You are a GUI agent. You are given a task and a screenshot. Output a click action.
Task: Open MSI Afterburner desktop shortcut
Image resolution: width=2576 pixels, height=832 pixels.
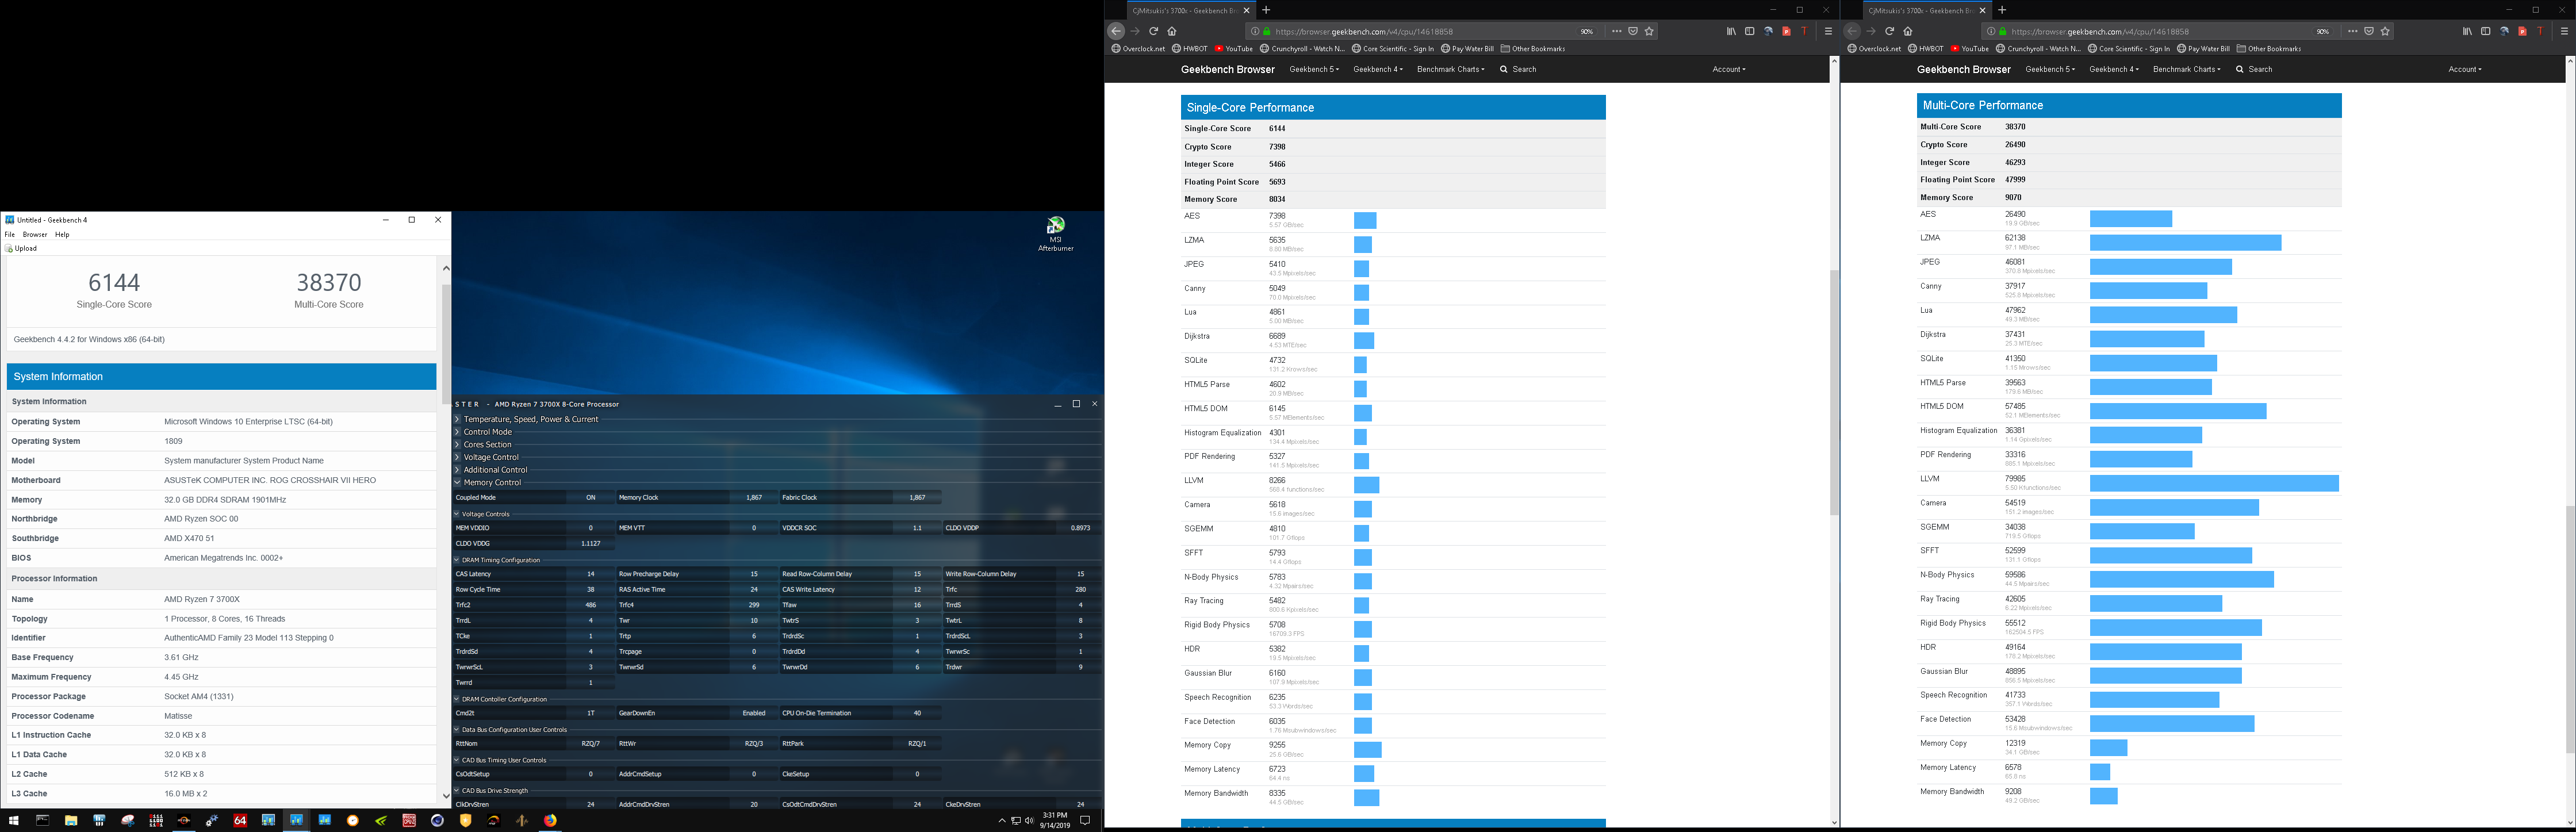pos(1055,233)
